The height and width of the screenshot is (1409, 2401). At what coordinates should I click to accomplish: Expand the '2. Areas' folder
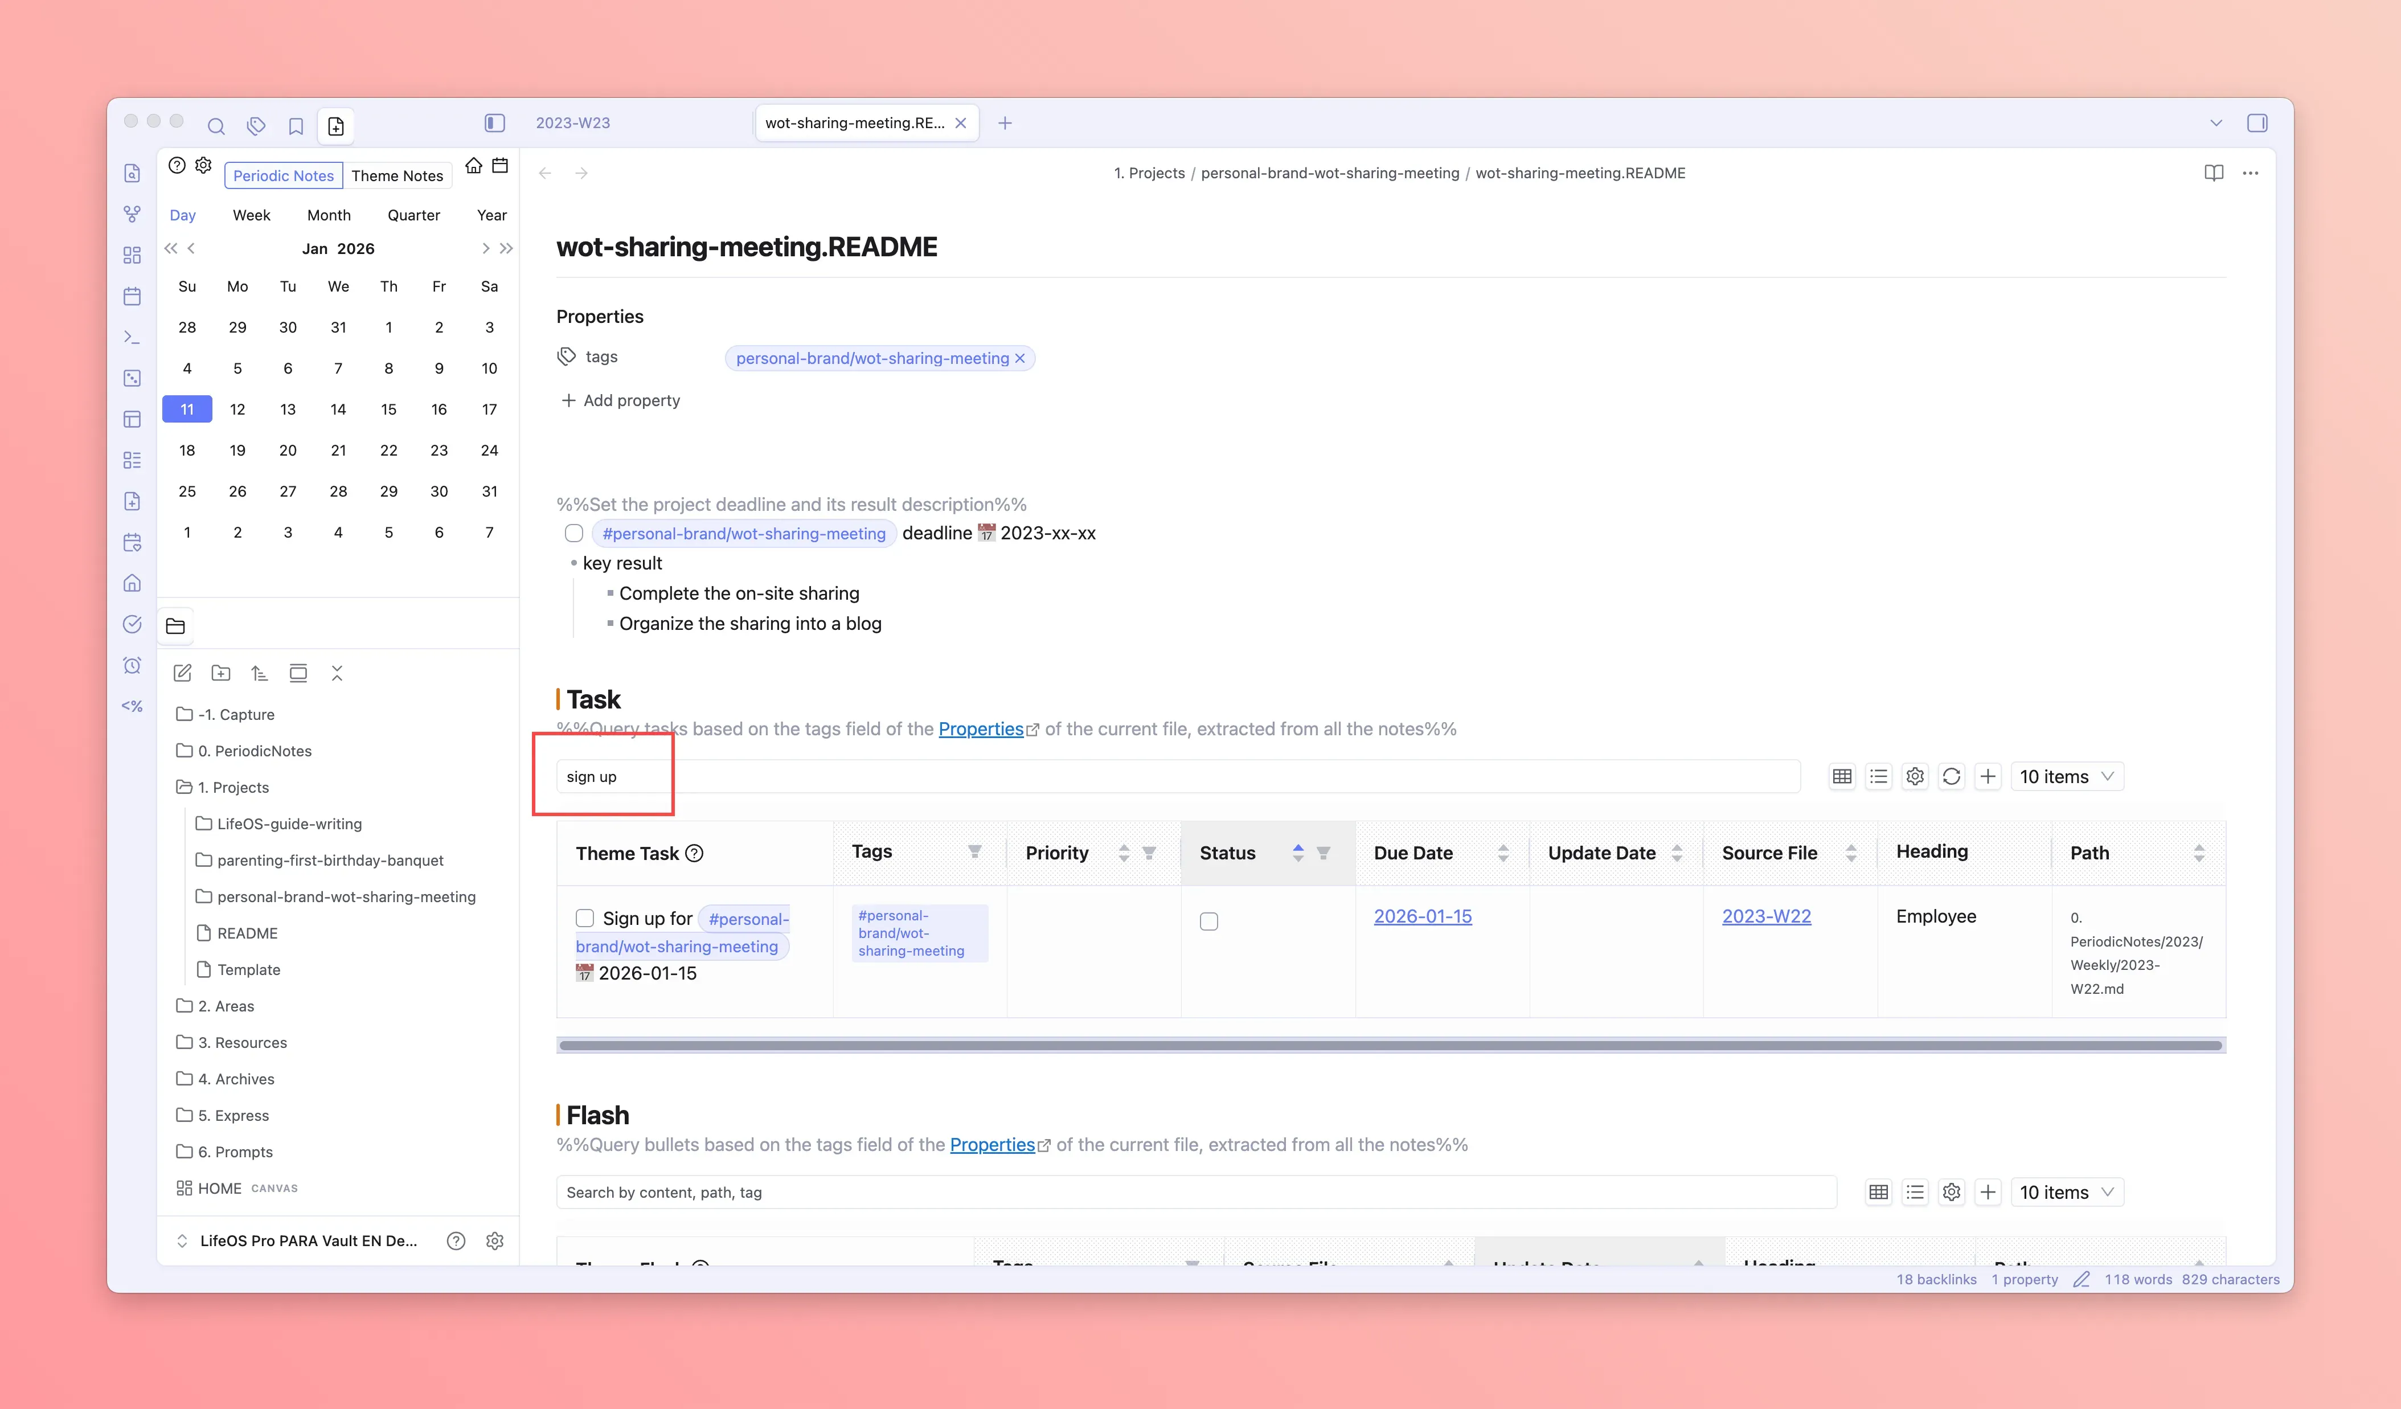(226, 1006)
